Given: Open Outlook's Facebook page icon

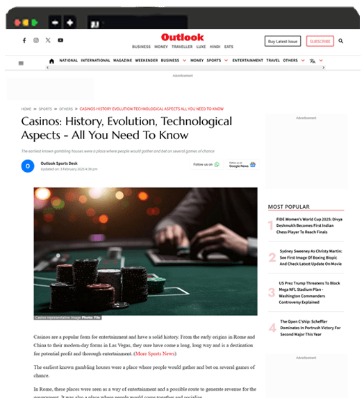Looking at the screenshot, I should 24,40.
